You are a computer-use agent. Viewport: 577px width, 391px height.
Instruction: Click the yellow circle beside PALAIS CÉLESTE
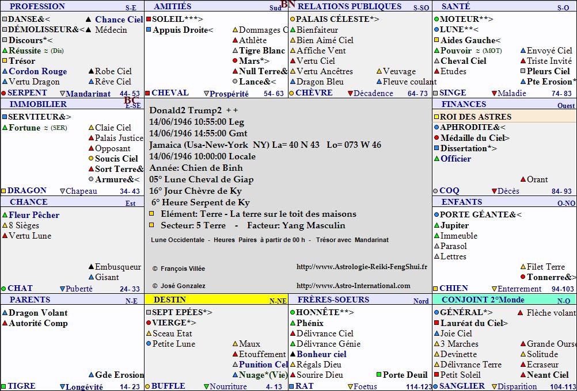pos(293,19)
